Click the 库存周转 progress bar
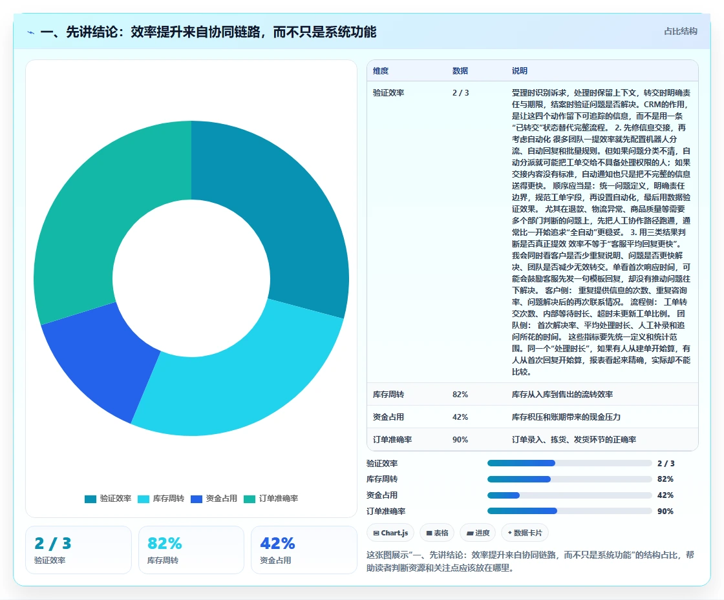 [570, 479]
